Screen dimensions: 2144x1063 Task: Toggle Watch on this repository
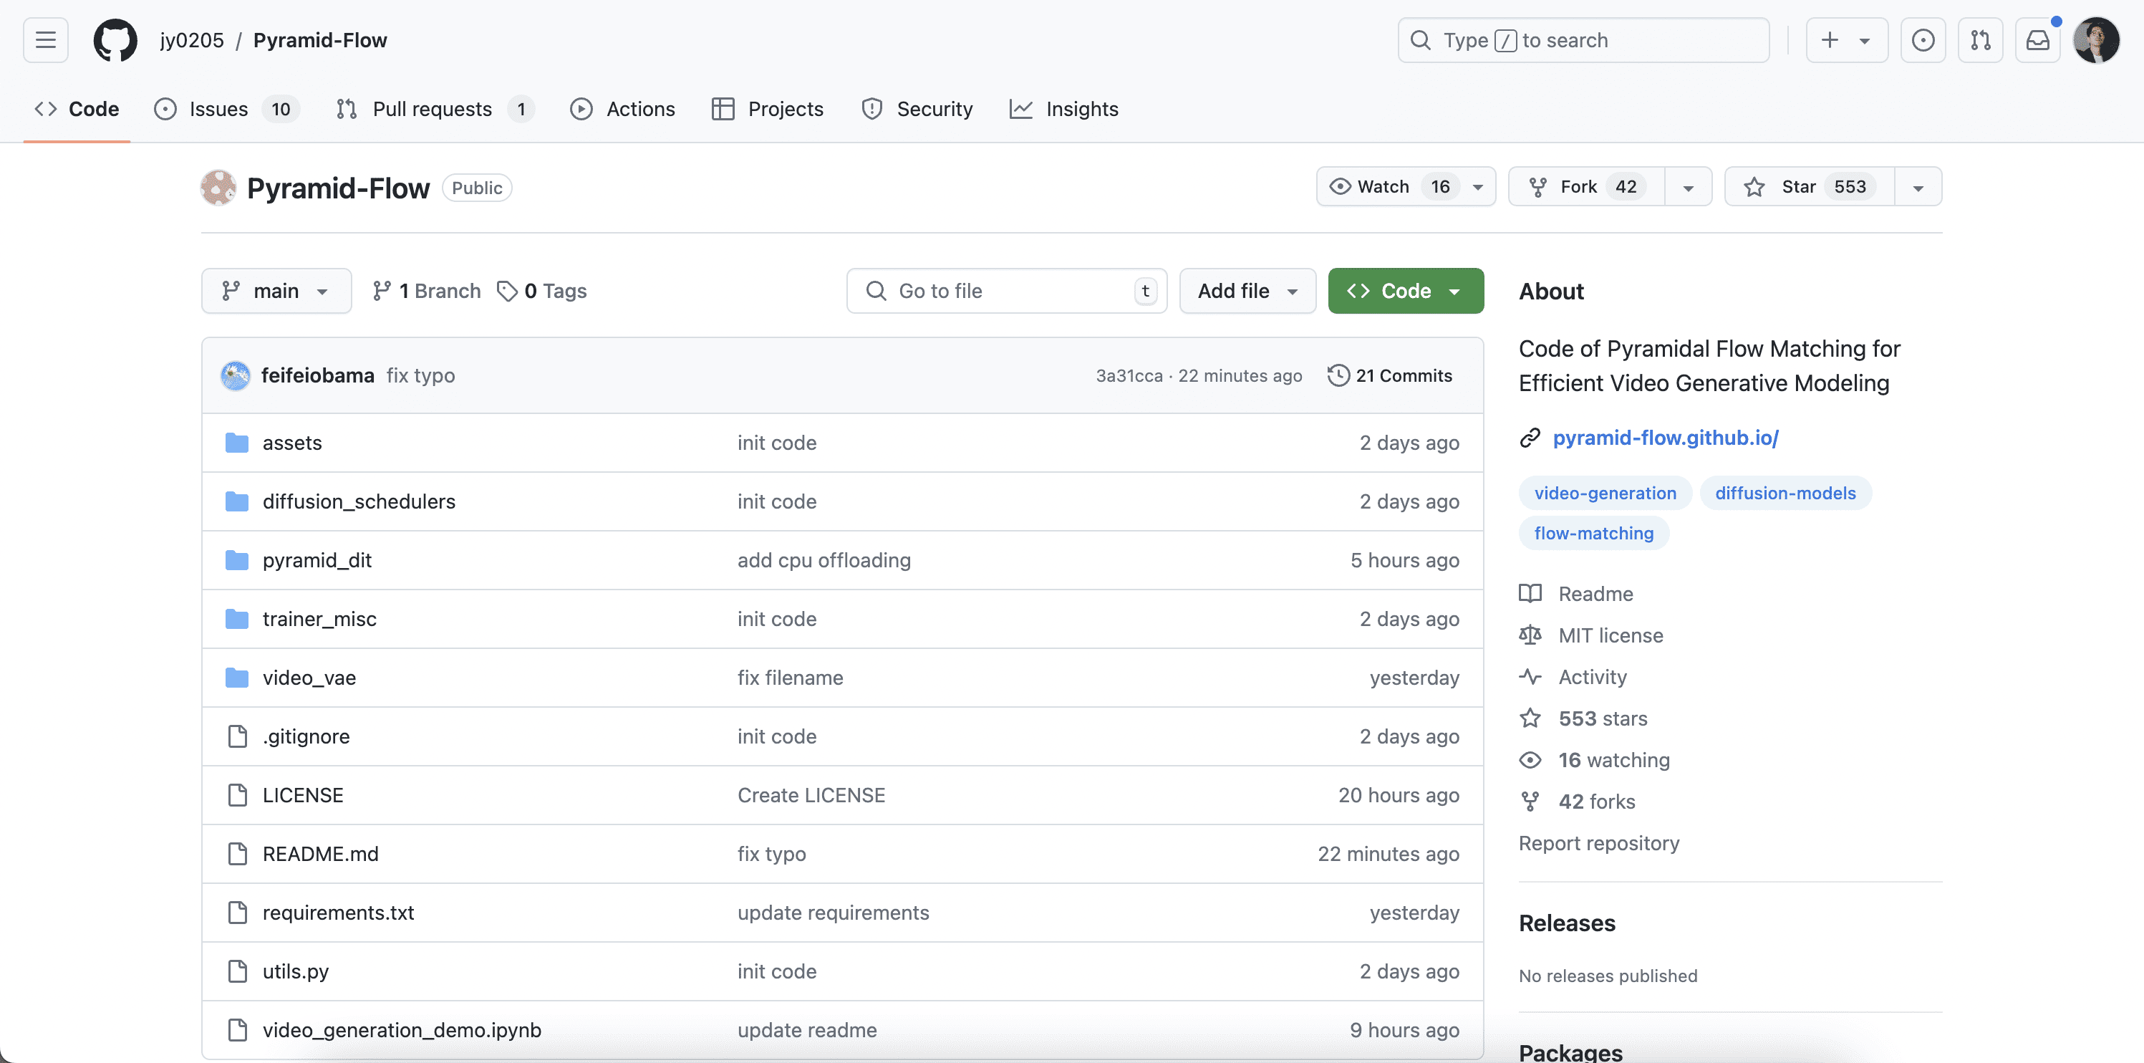point(1383,186)
